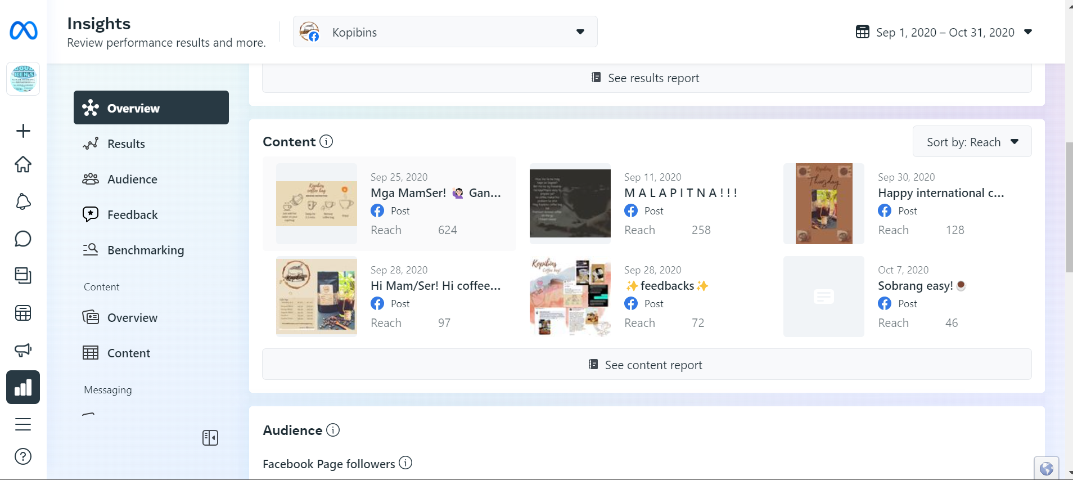Open Planner table icon in left rail
The width and height of the screenshot is (1073, 480).
point(23,313)
